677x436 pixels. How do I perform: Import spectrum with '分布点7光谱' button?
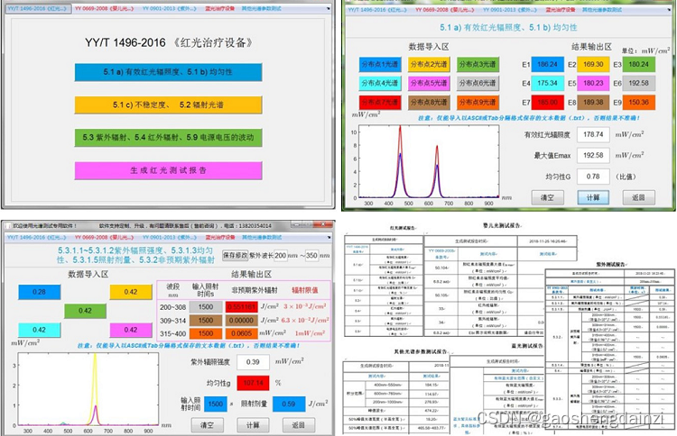(379, 102)
